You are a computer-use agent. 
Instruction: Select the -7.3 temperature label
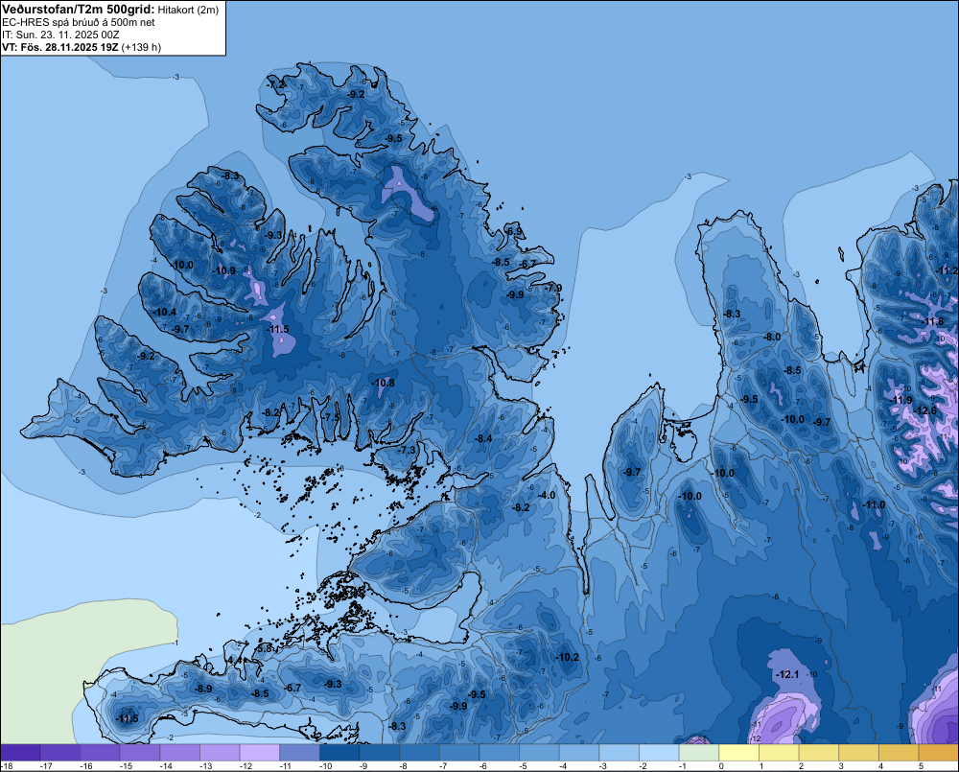(407, 450)
